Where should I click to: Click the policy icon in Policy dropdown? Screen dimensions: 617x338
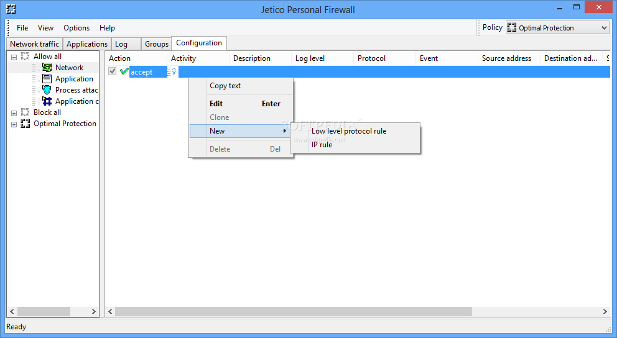click(x=511, y=27)
